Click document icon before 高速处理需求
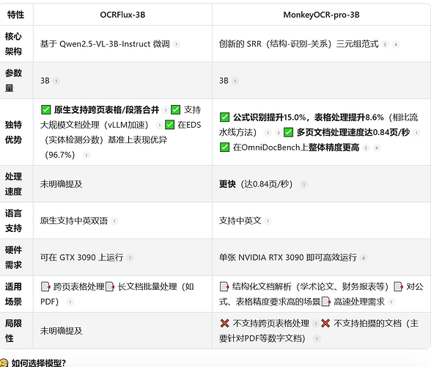The image size is (431, 367). tap(325, 302)
